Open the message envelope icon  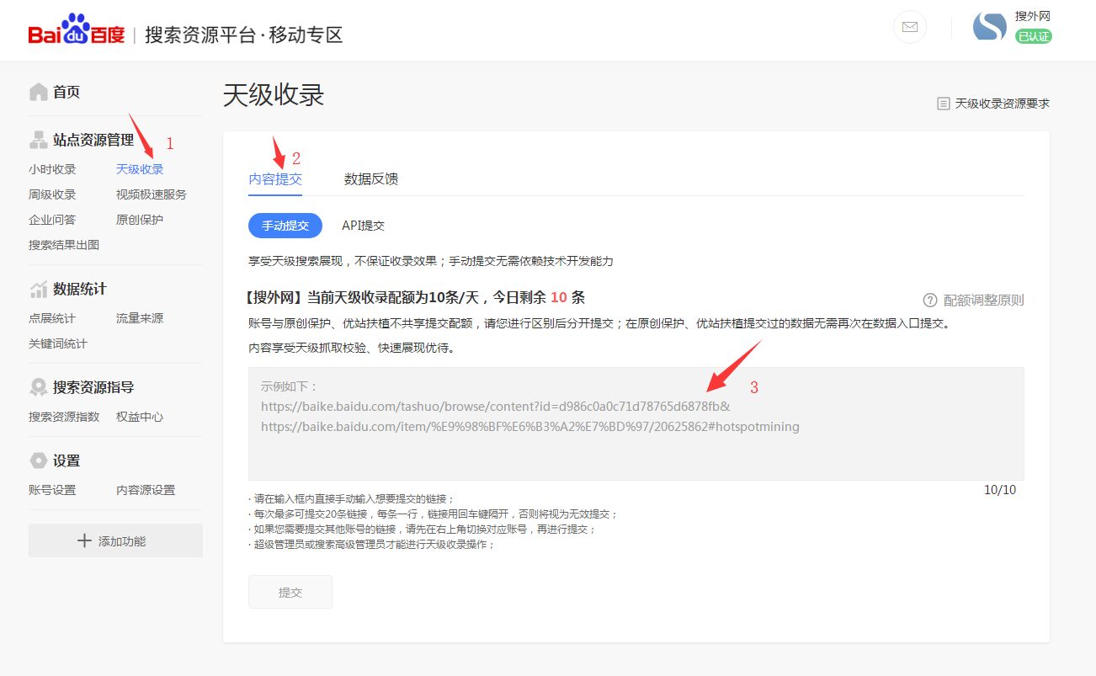pos(909,28)
